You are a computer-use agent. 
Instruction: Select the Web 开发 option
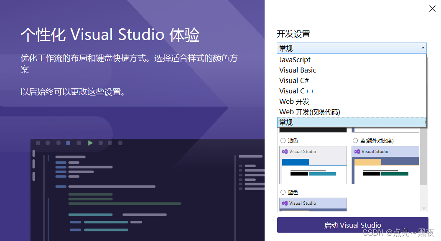[x=352, y=101]
